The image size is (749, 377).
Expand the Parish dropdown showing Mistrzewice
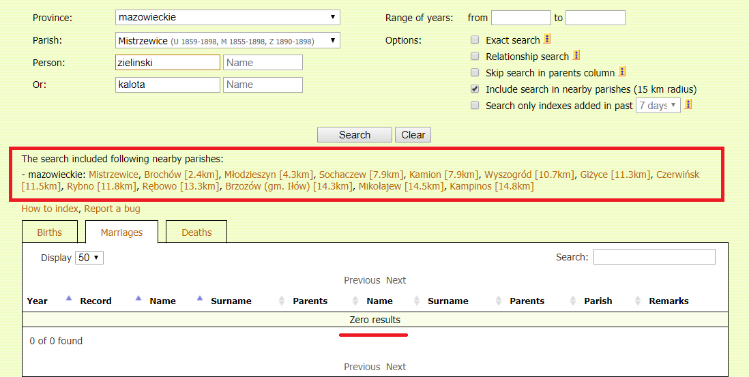tap(228, 41)
